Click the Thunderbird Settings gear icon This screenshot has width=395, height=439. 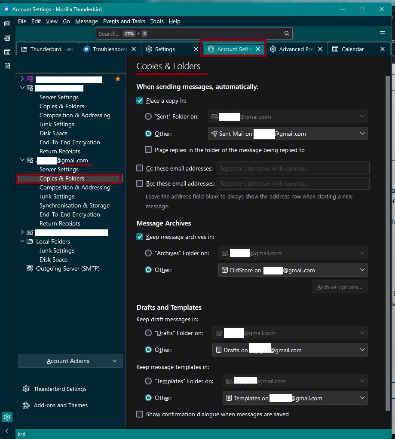tap(26, 389)
